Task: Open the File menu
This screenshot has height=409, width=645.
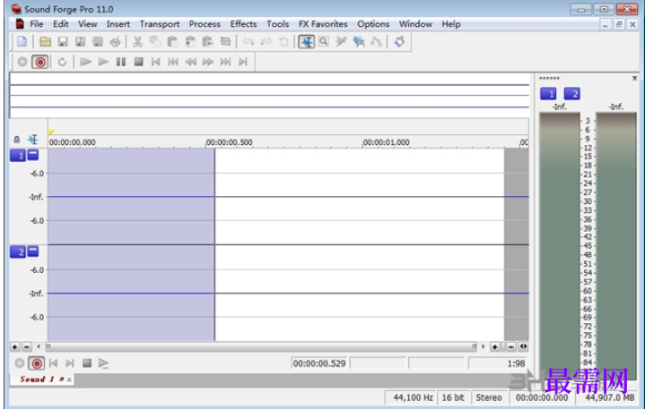Action: pos(37,24)
